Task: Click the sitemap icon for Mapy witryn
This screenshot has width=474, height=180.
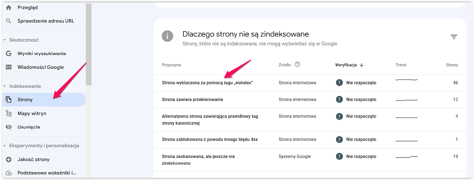Action: click(9, 113)
